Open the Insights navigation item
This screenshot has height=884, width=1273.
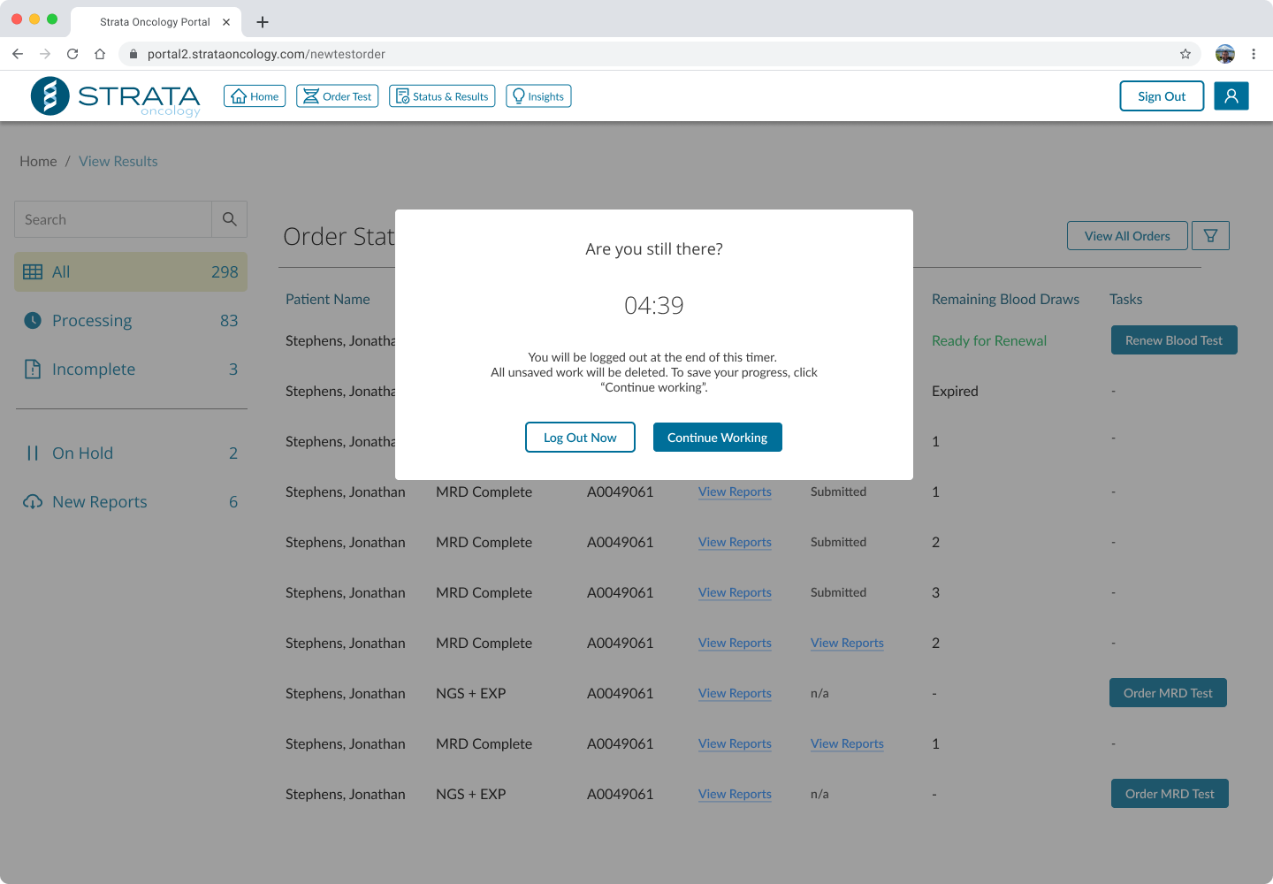click(538, 96)
